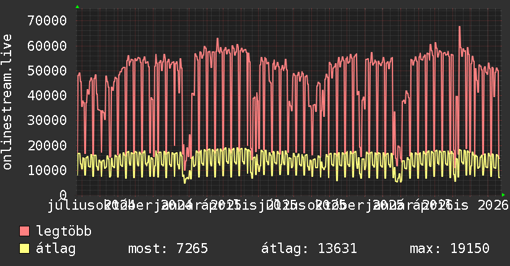Click the 'átlag: 13631' statistic
The height and width of the screenshot is (266, 510).
[309, 249]
